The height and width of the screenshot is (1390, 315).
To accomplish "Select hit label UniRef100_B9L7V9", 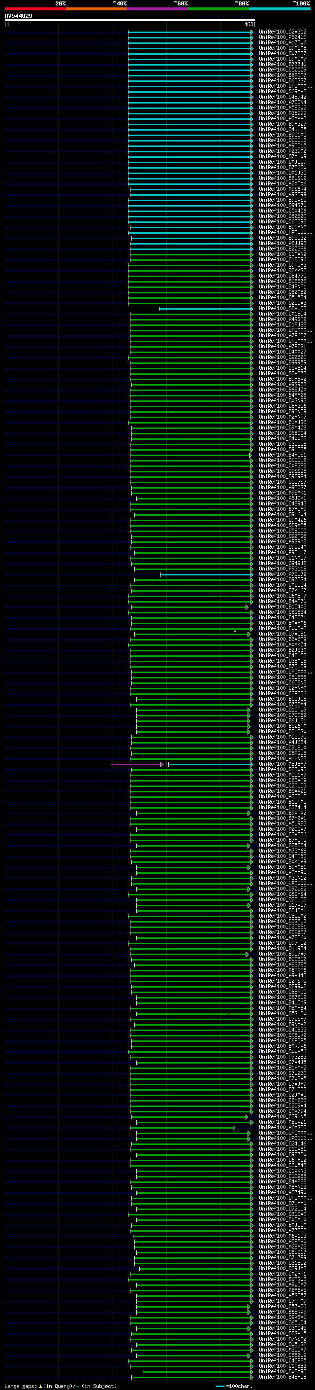I will (x=283, y=954).
